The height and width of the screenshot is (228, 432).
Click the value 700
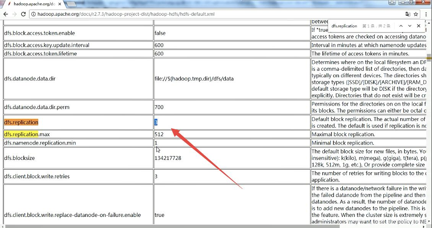pyautogui.click(x=159, y=107)
